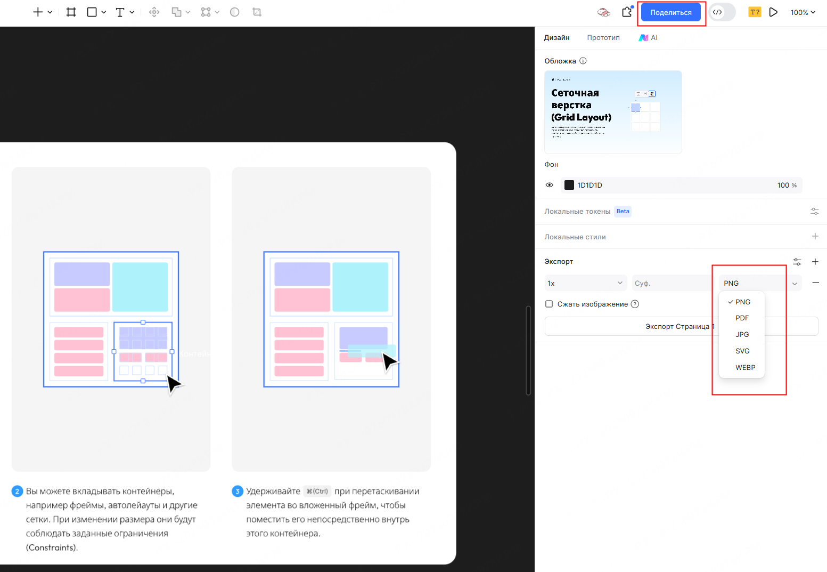827x572 pixels.
Task: Expand the 1x export scale dropdown
Action: pyautogui.click(x=585, y=283)
